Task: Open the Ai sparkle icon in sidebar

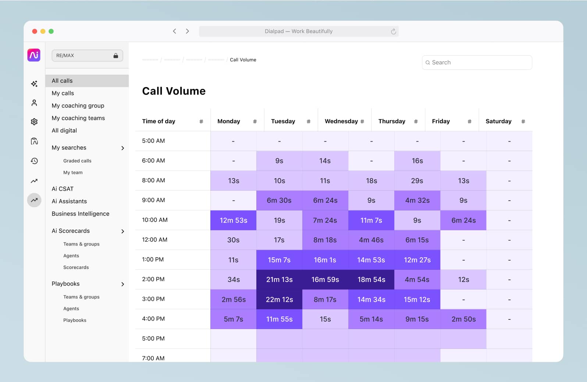Action: (34, 84)
